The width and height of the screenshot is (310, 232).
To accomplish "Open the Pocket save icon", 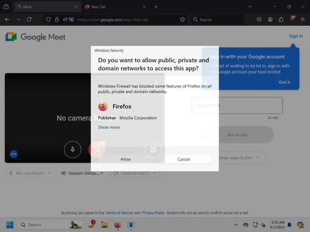I will click(x=259, y=19).
